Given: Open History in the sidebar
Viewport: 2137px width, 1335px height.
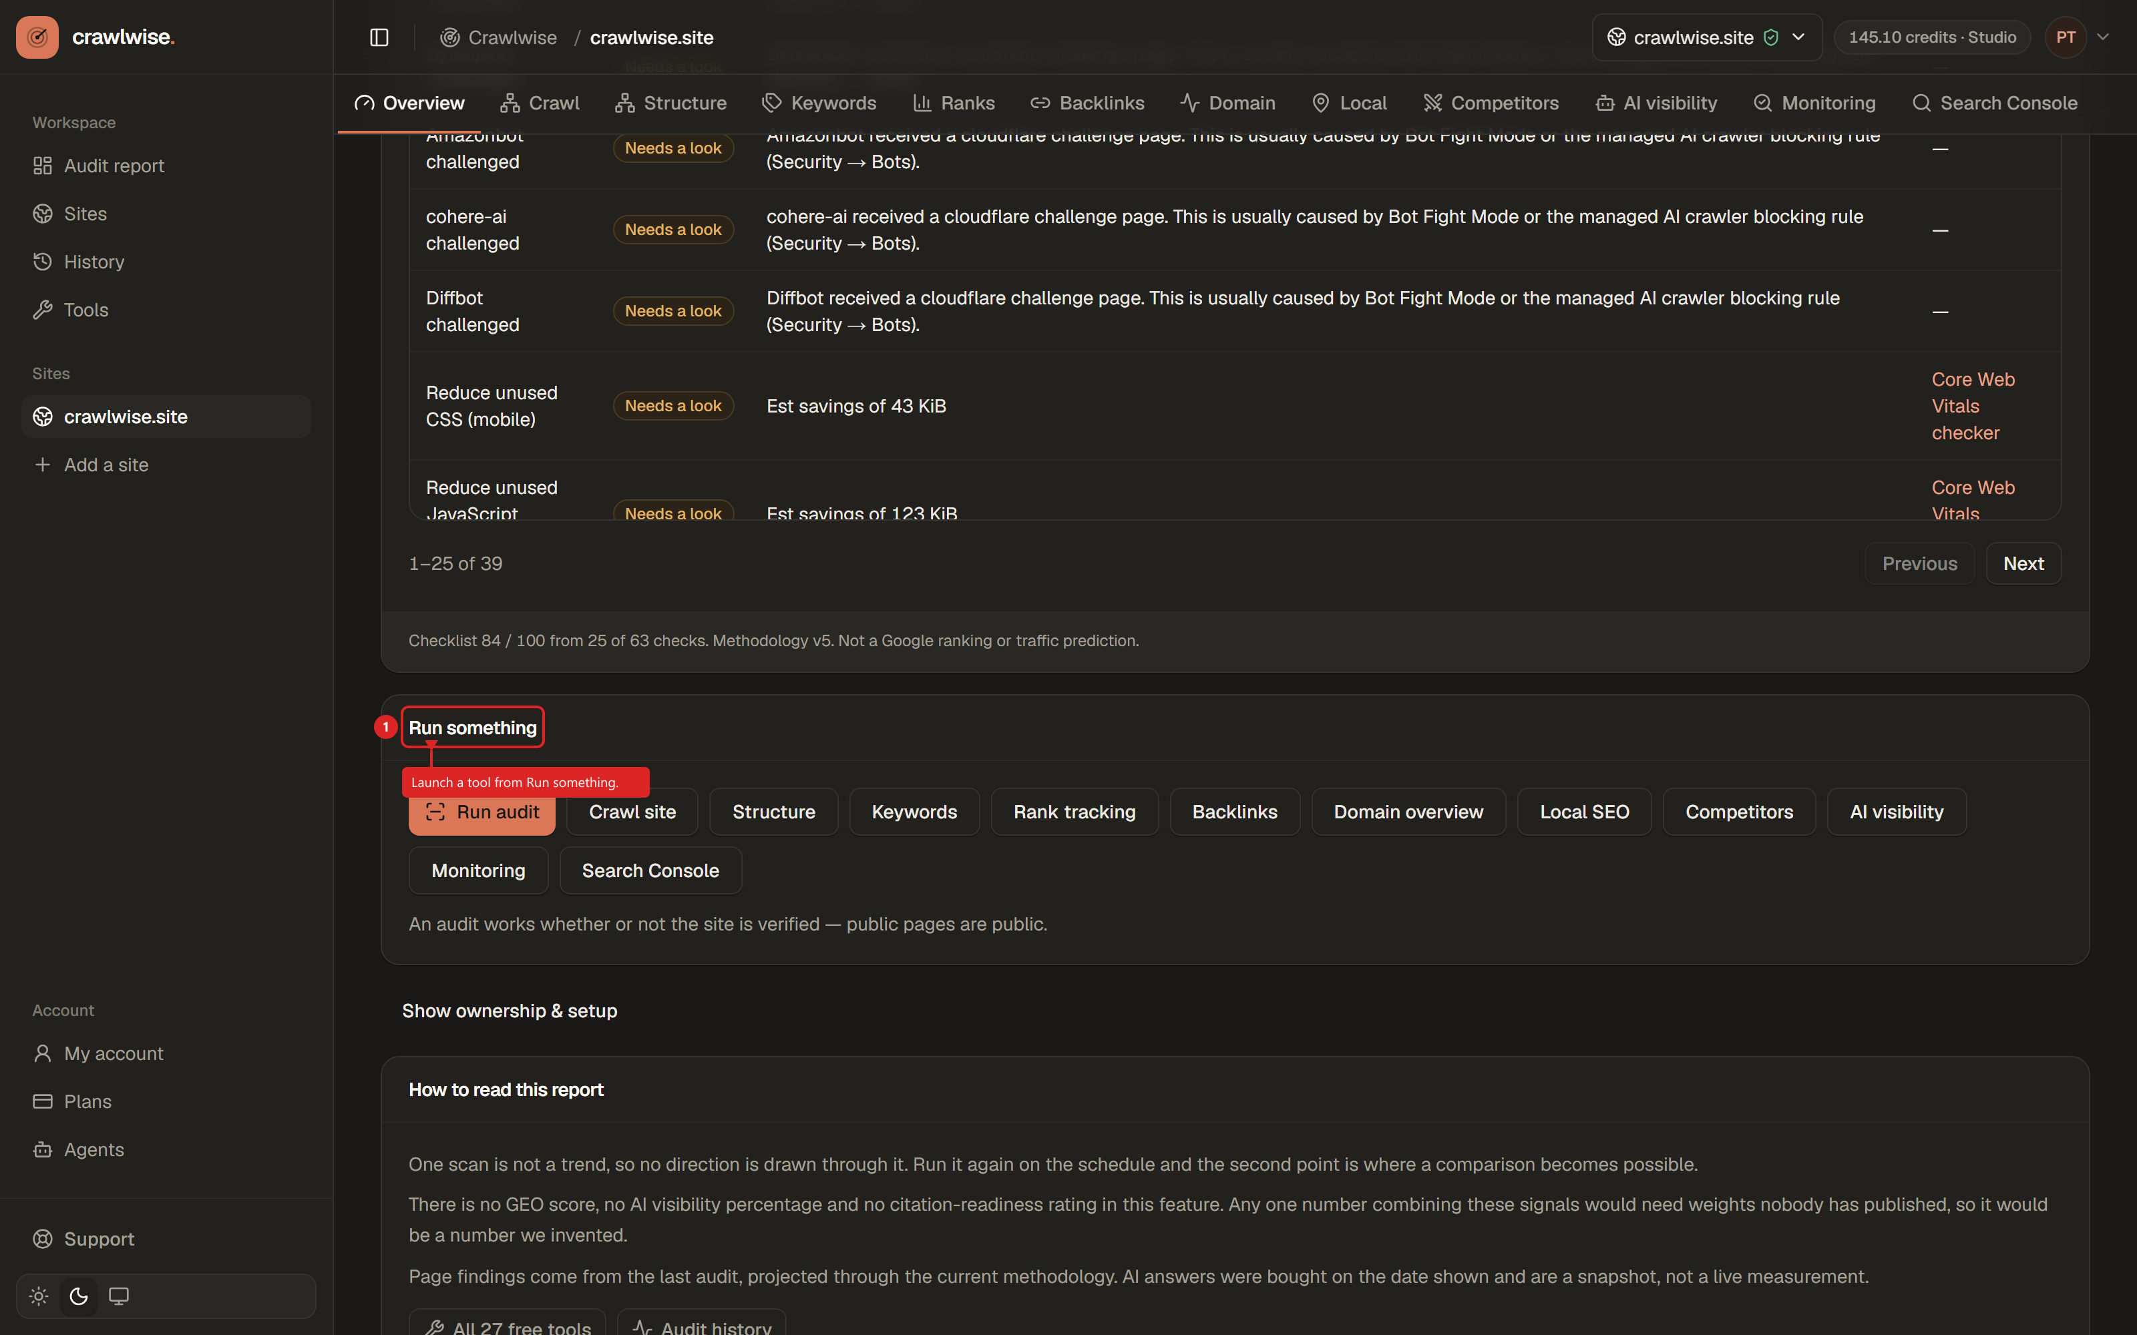Looking at the screenshot, I should (x=166, y=262).
